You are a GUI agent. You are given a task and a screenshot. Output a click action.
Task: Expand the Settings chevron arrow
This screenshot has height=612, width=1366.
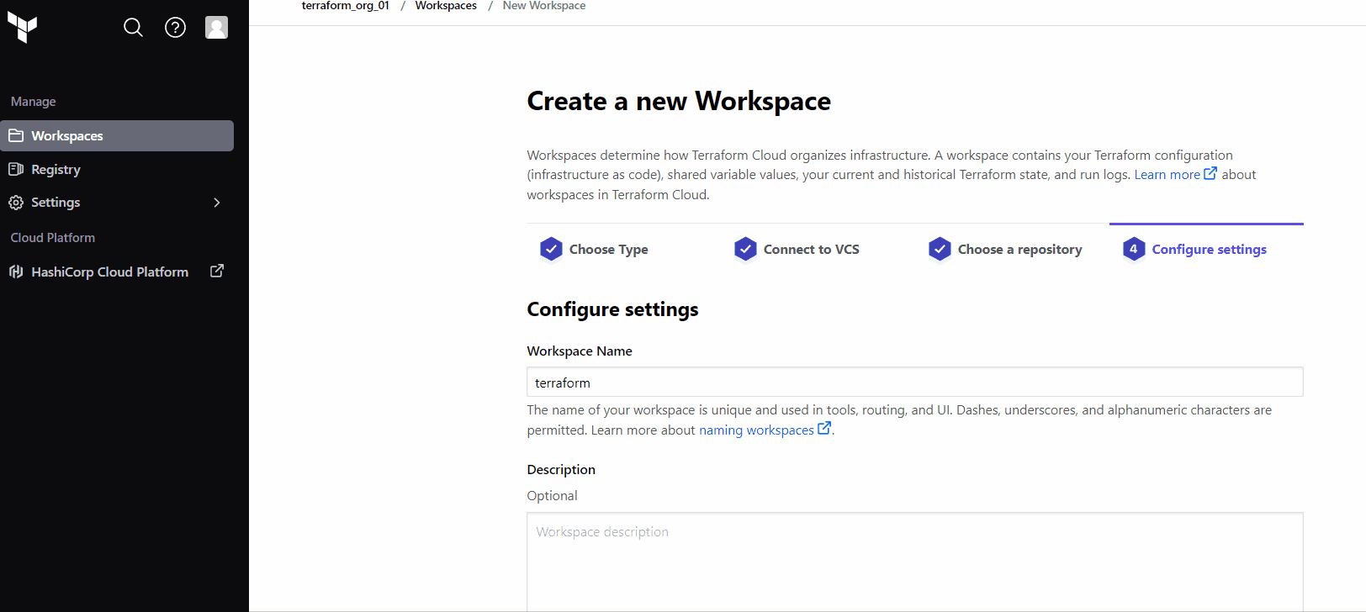tap(217, 203)
